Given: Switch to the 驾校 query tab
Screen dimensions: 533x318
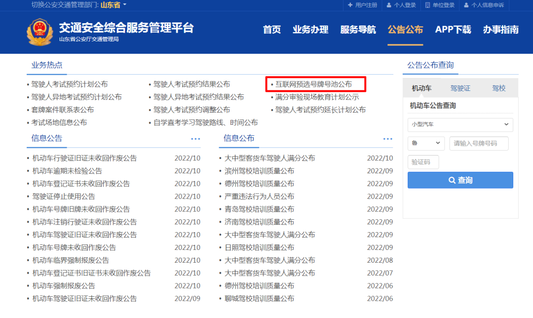Looking at the screenshot, I should [x=498, y=88].
